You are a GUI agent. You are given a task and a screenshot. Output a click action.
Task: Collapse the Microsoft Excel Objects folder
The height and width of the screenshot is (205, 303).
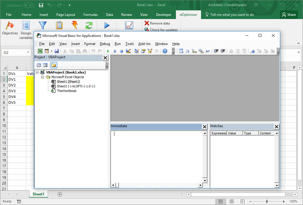(x=42, y=77)
